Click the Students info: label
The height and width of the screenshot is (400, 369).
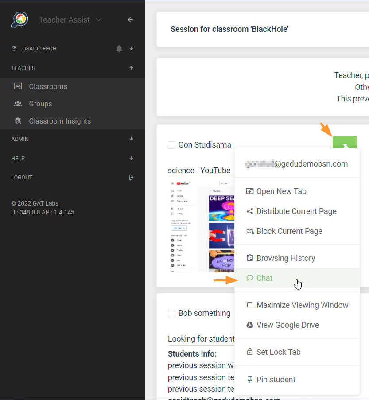pos(192,354)
